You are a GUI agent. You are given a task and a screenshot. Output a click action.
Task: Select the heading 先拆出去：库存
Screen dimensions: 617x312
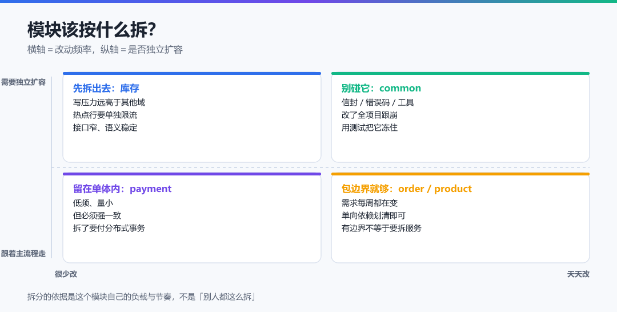106,88
